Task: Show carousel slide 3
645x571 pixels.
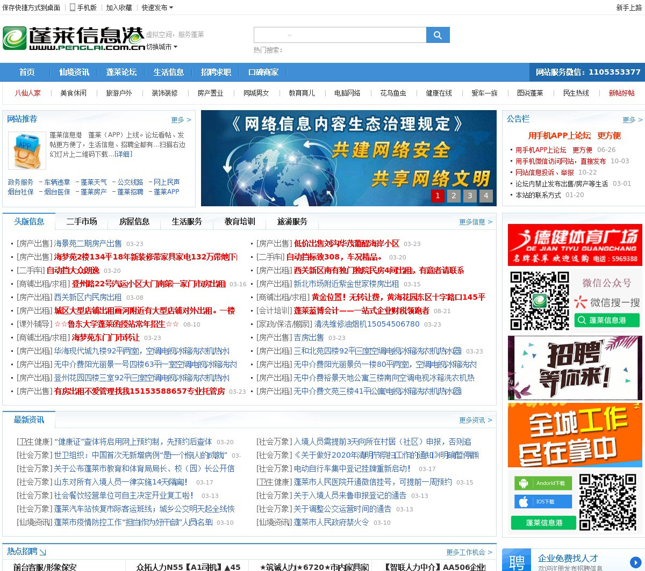Action: [470, 196]
